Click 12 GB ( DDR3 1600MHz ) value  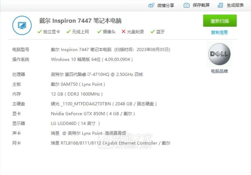(77, 94)
